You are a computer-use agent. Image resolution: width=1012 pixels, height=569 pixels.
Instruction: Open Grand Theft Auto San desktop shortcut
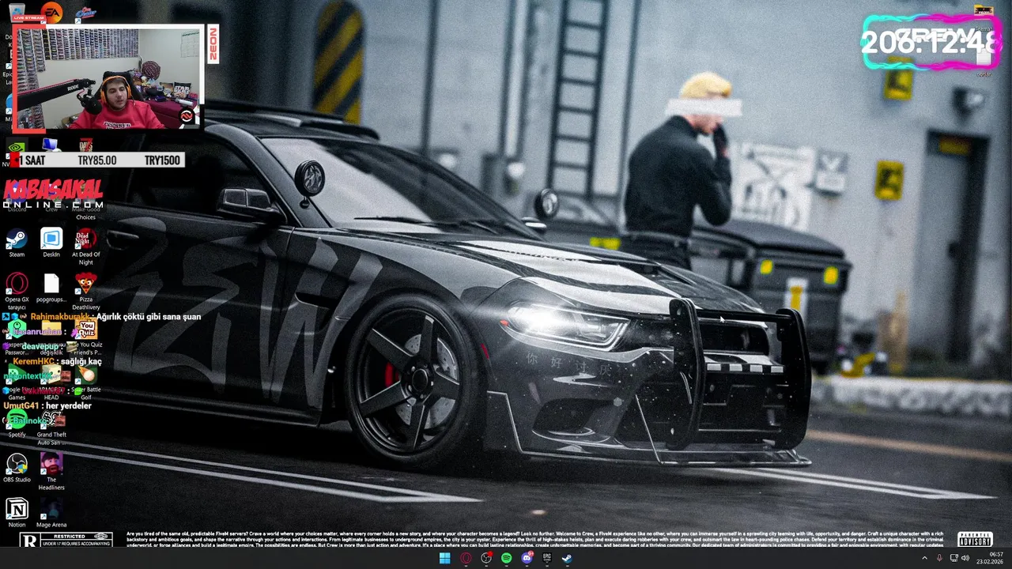click(x=51, y=427)
